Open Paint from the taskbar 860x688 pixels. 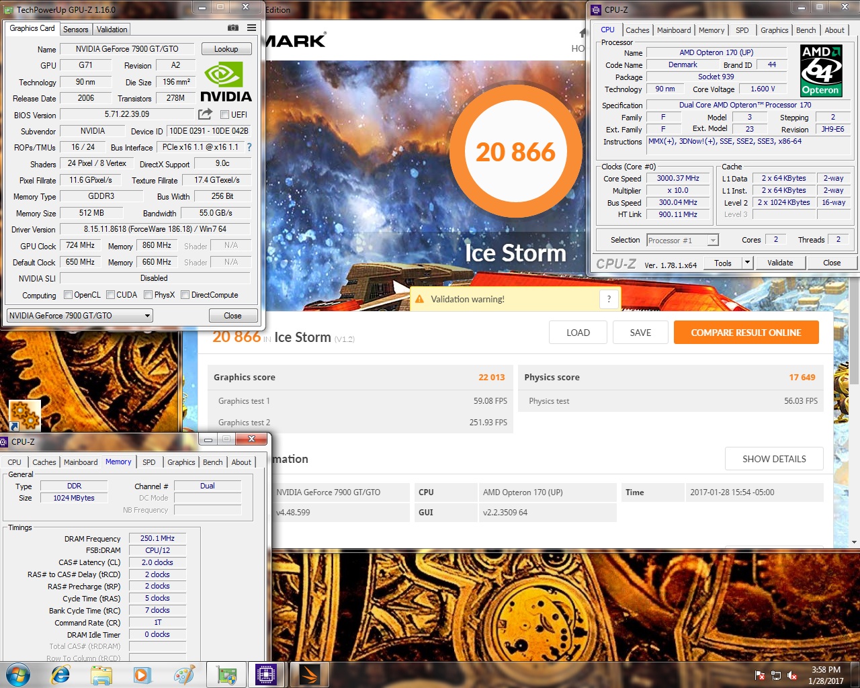click(x=183, y=675)
